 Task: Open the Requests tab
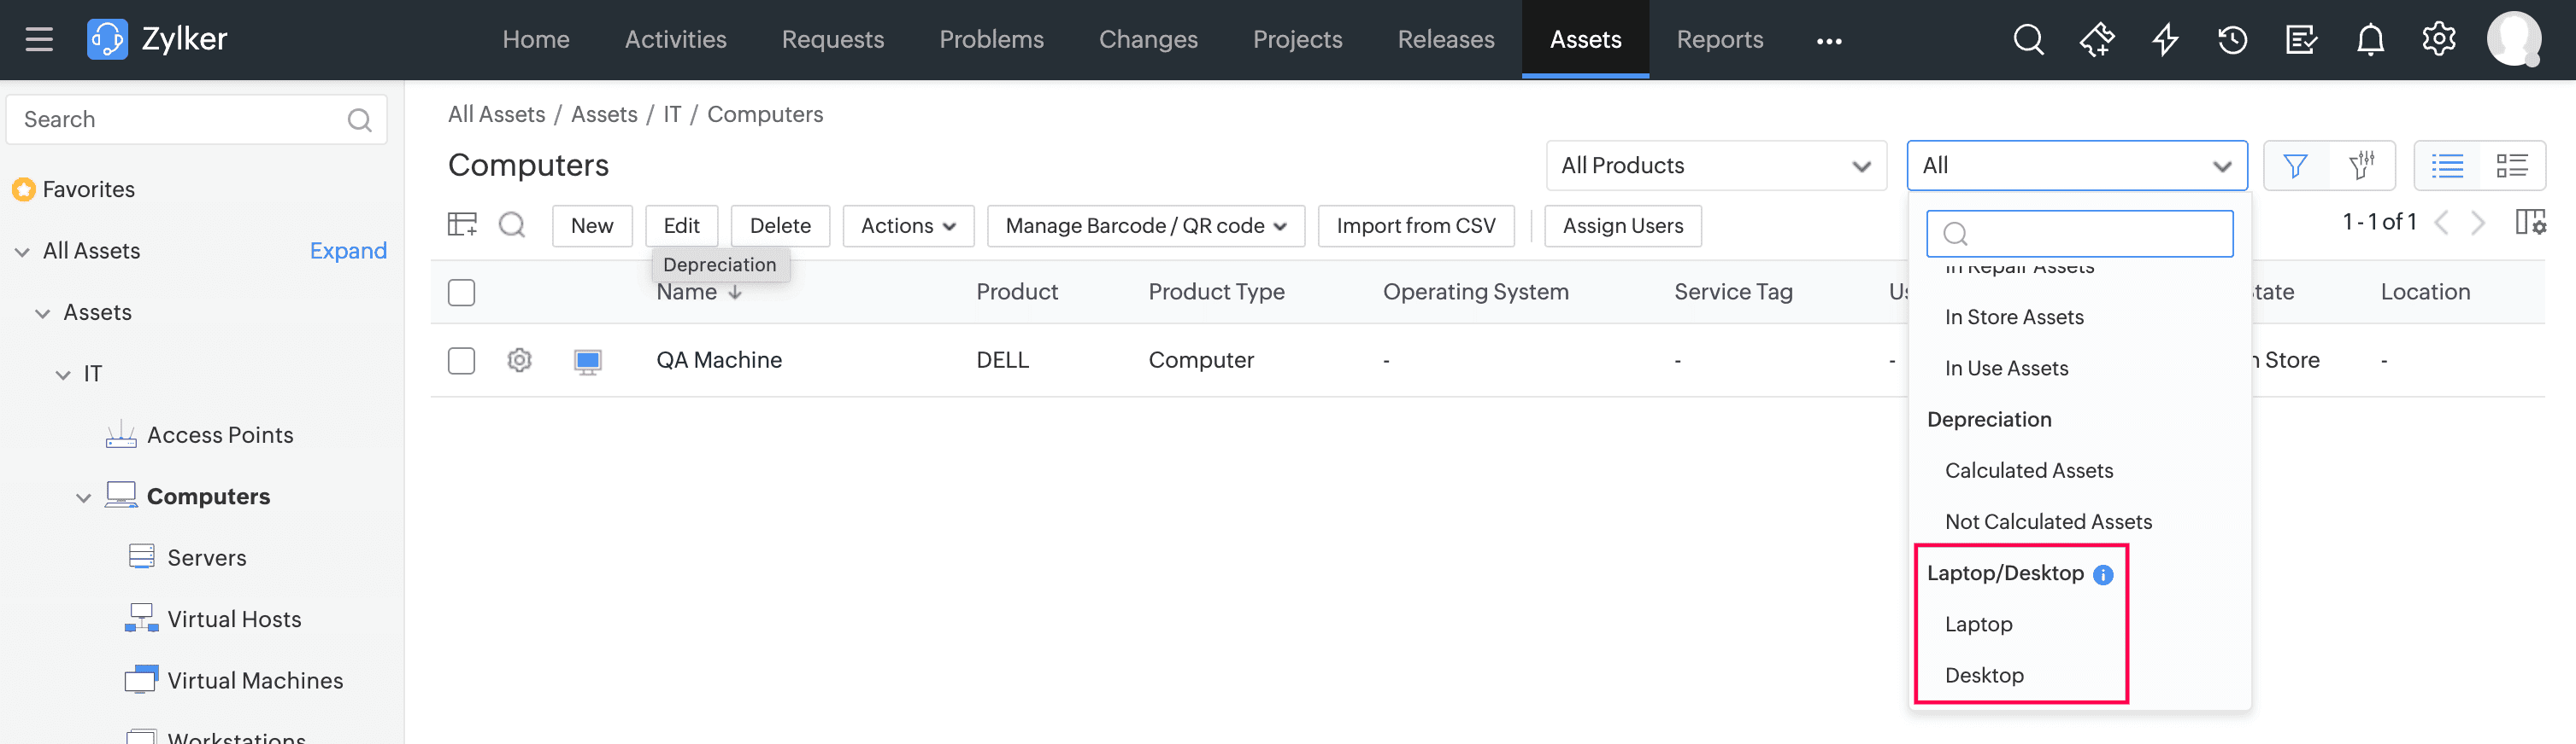[832, 40]
